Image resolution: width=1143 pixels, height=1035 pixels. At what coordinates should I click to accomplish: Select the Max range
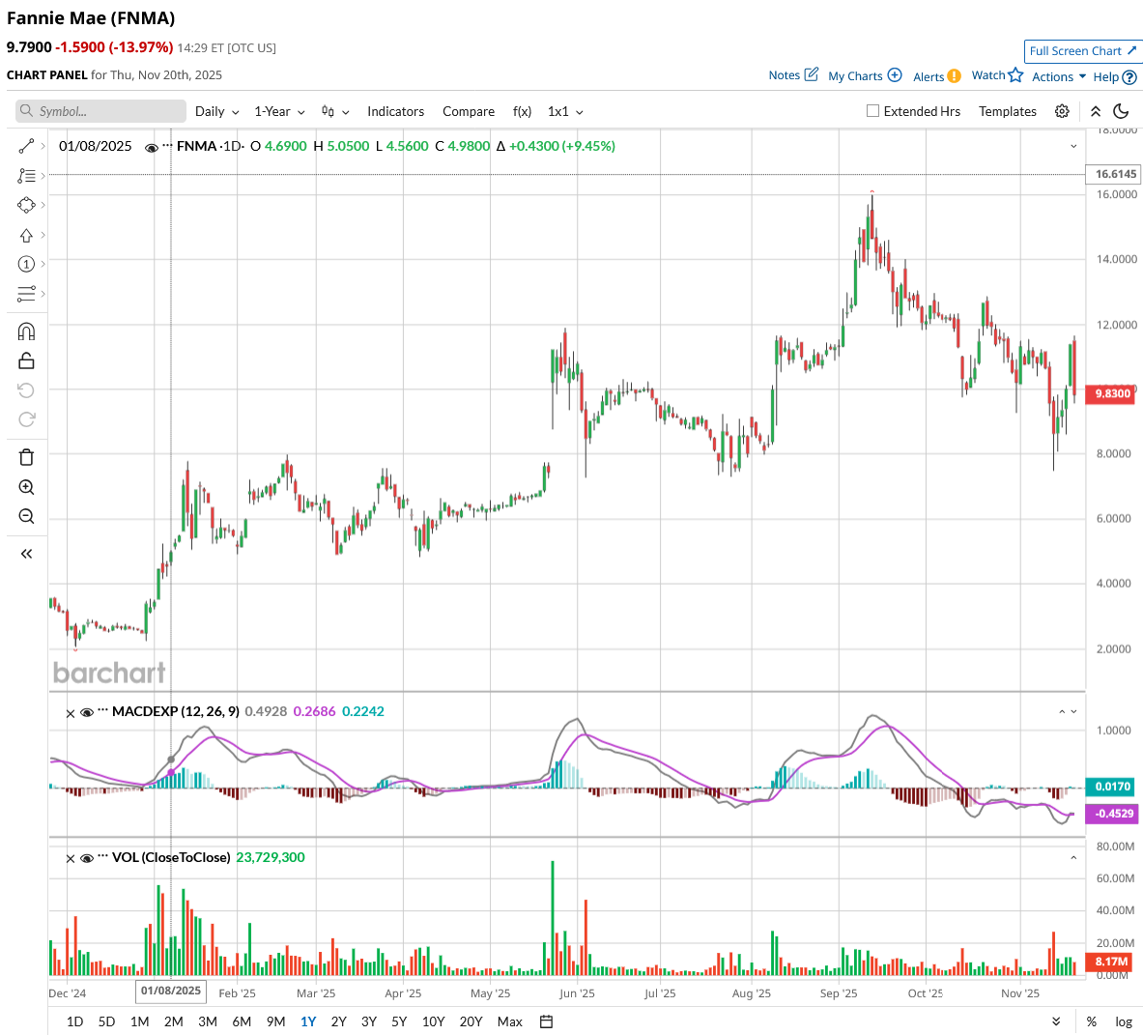tap(509, 1021)
